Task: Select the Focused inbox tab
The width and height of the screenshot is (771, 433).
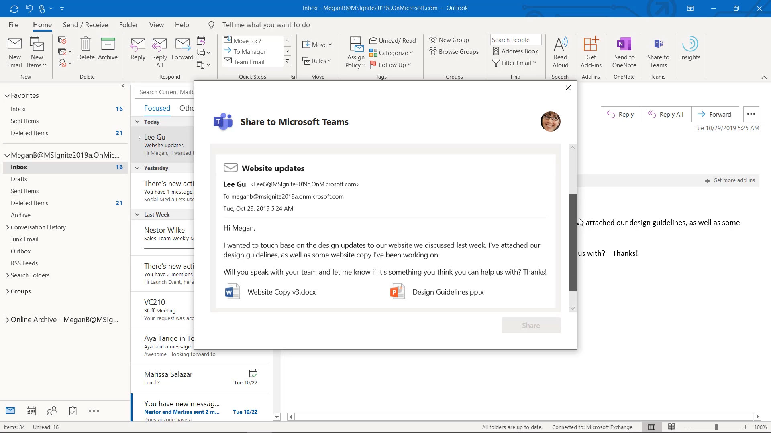Action: click(x=157, y=108)
